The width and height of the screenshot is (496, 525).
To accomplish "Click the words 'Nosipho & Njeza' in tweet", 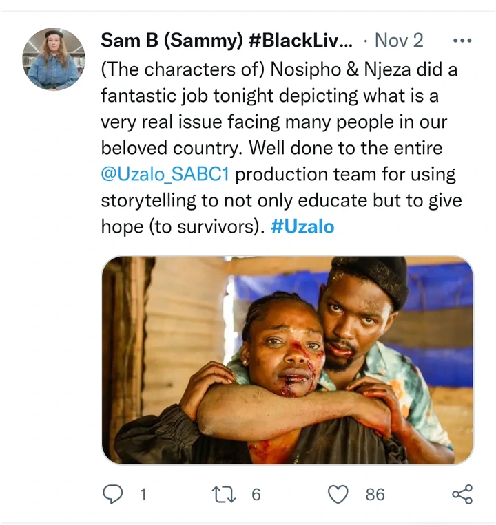I will [x=340, y=69].
